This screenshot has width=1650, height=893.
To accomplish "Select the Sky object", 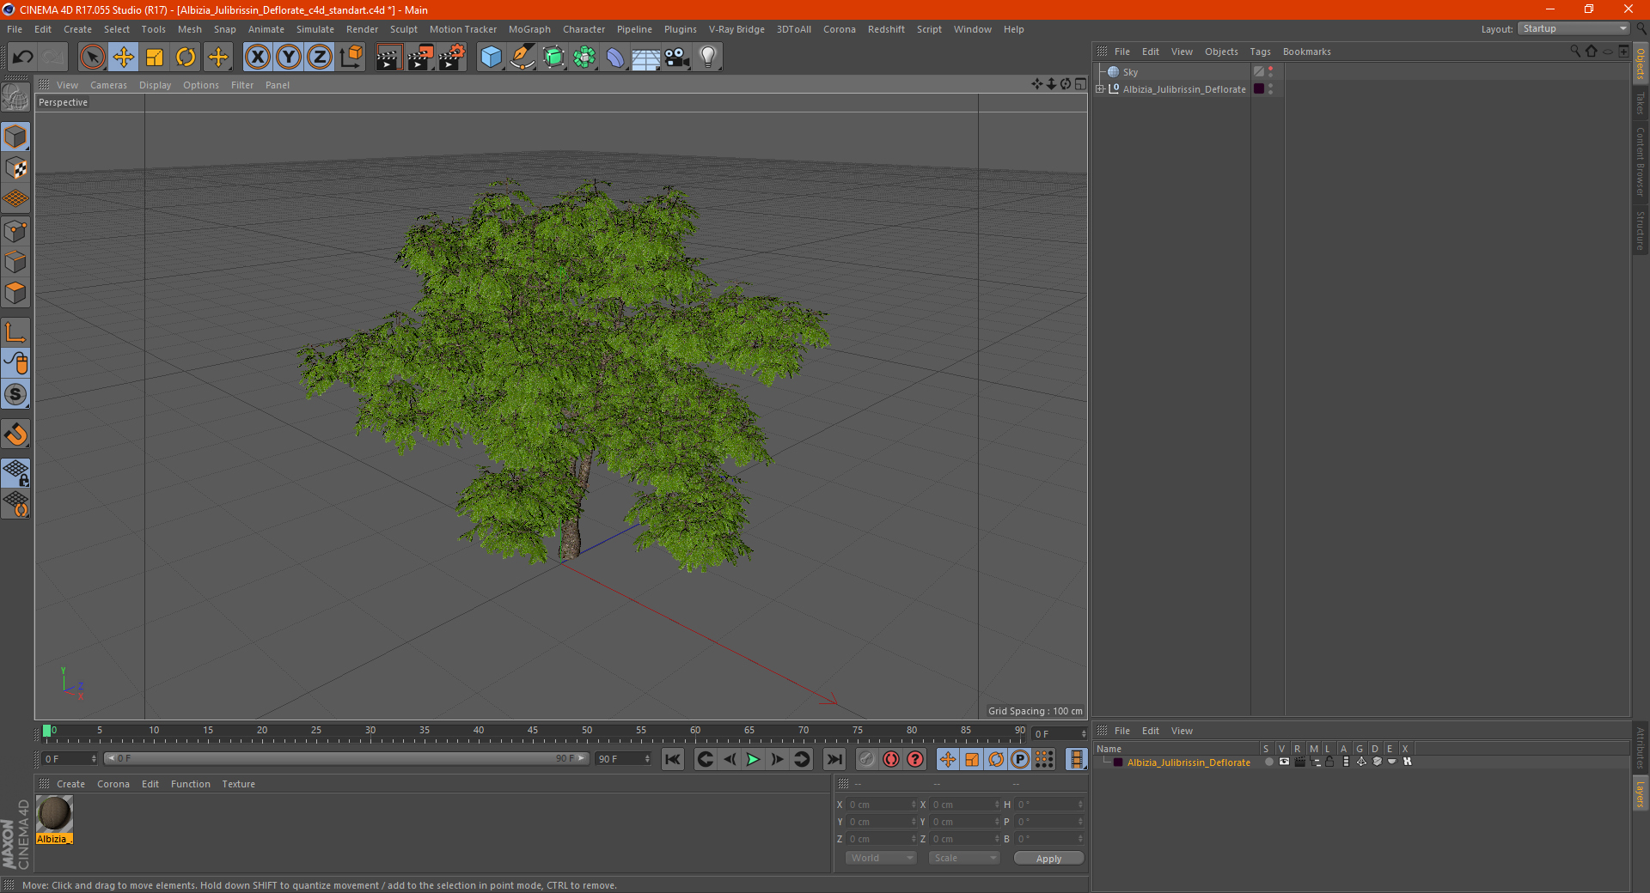I will [1130, 72].
